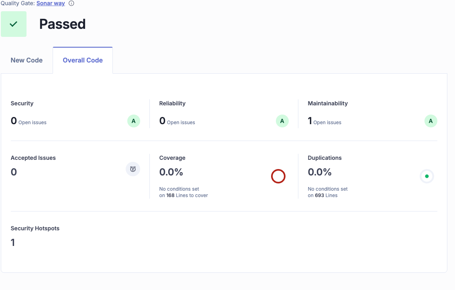This screenshot has width=455, height=290.
Task: Click the Maintainability A rating badge
Action: [x=431, y=121]
